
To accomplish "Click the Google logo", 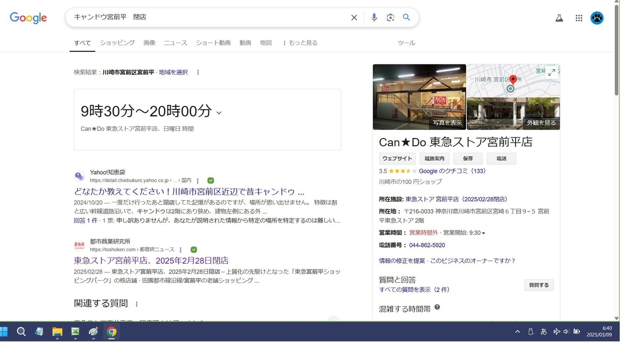I will point(29,18).
